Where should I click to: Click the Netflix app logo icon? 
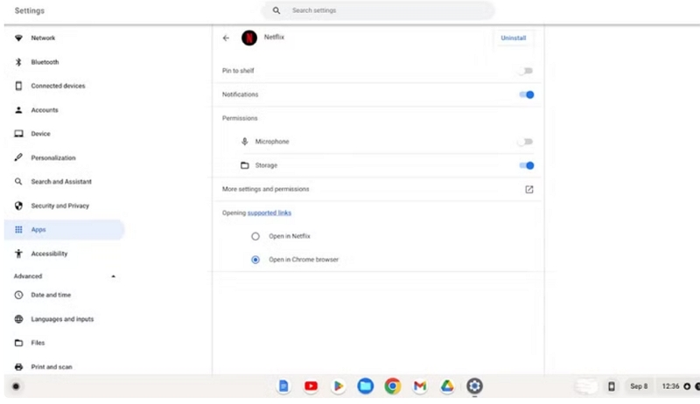coord(249,38)
